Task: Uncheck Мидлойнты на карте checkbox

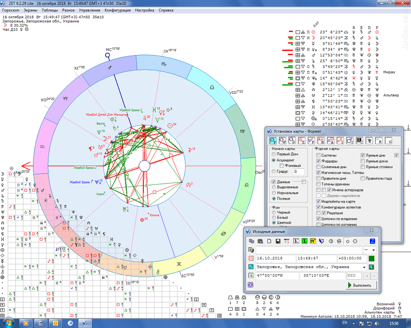Action: click(x=318, y=201)
